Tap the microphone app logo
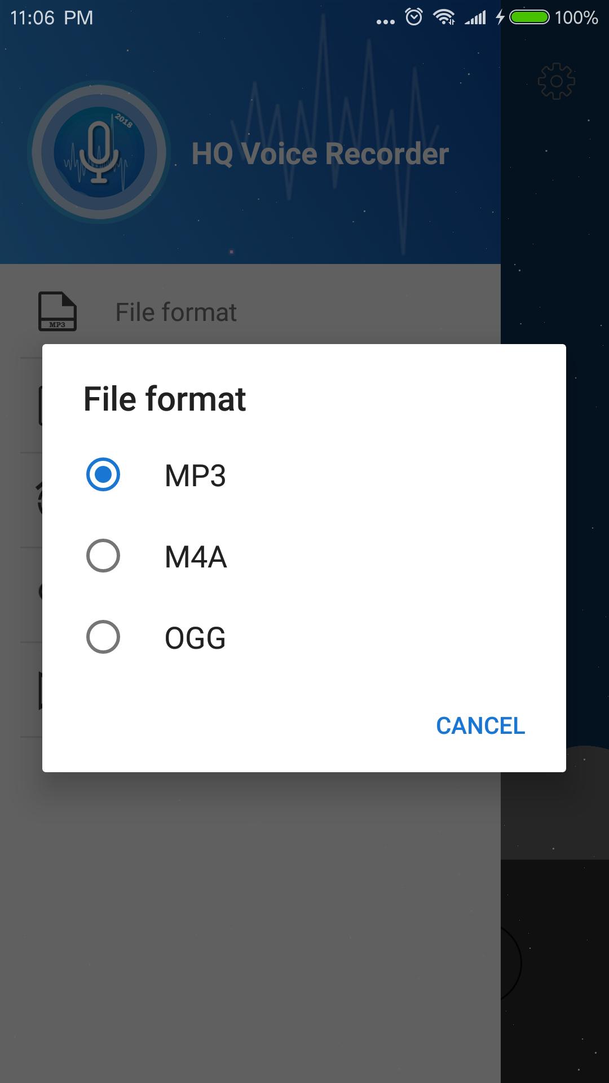Viewport: 609px width, 1083px height. click(x=99, y=152)
